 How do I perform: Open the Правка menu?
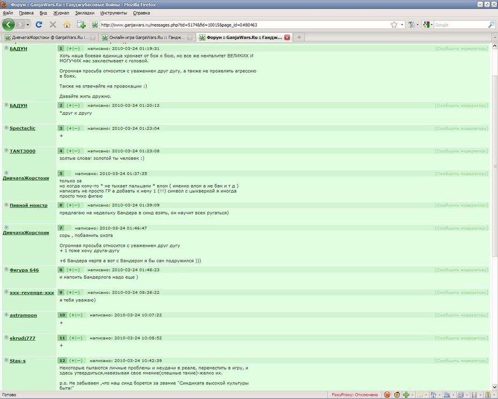point(26,13)
